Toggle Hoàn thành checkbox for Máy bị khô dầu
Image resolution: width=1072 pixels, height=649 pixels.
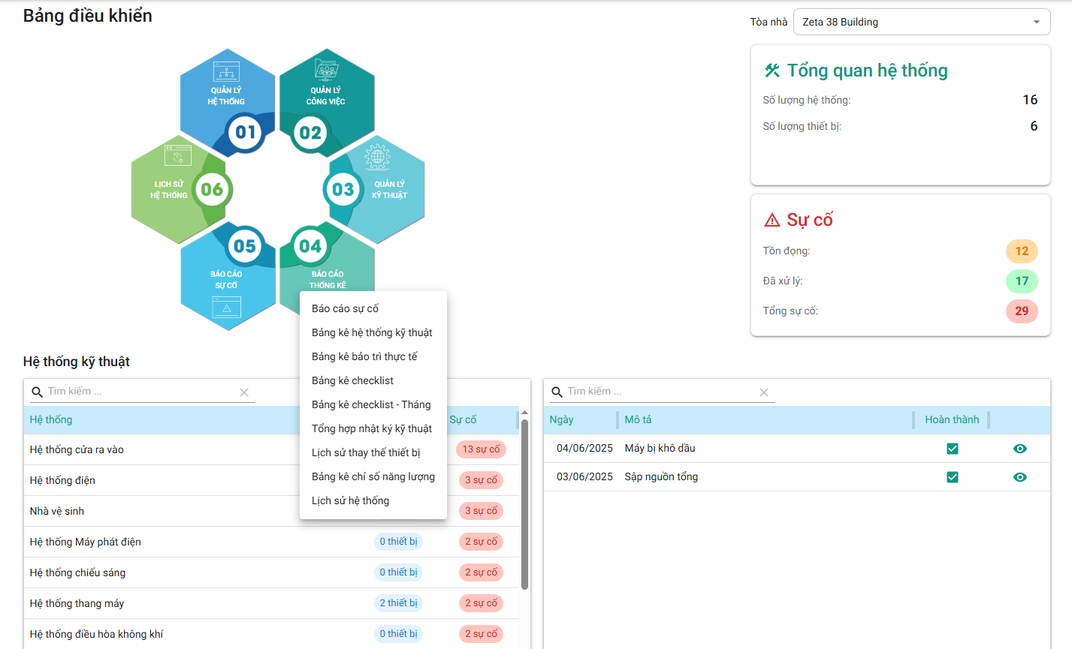pyautogui.click(x=953, y=449)
